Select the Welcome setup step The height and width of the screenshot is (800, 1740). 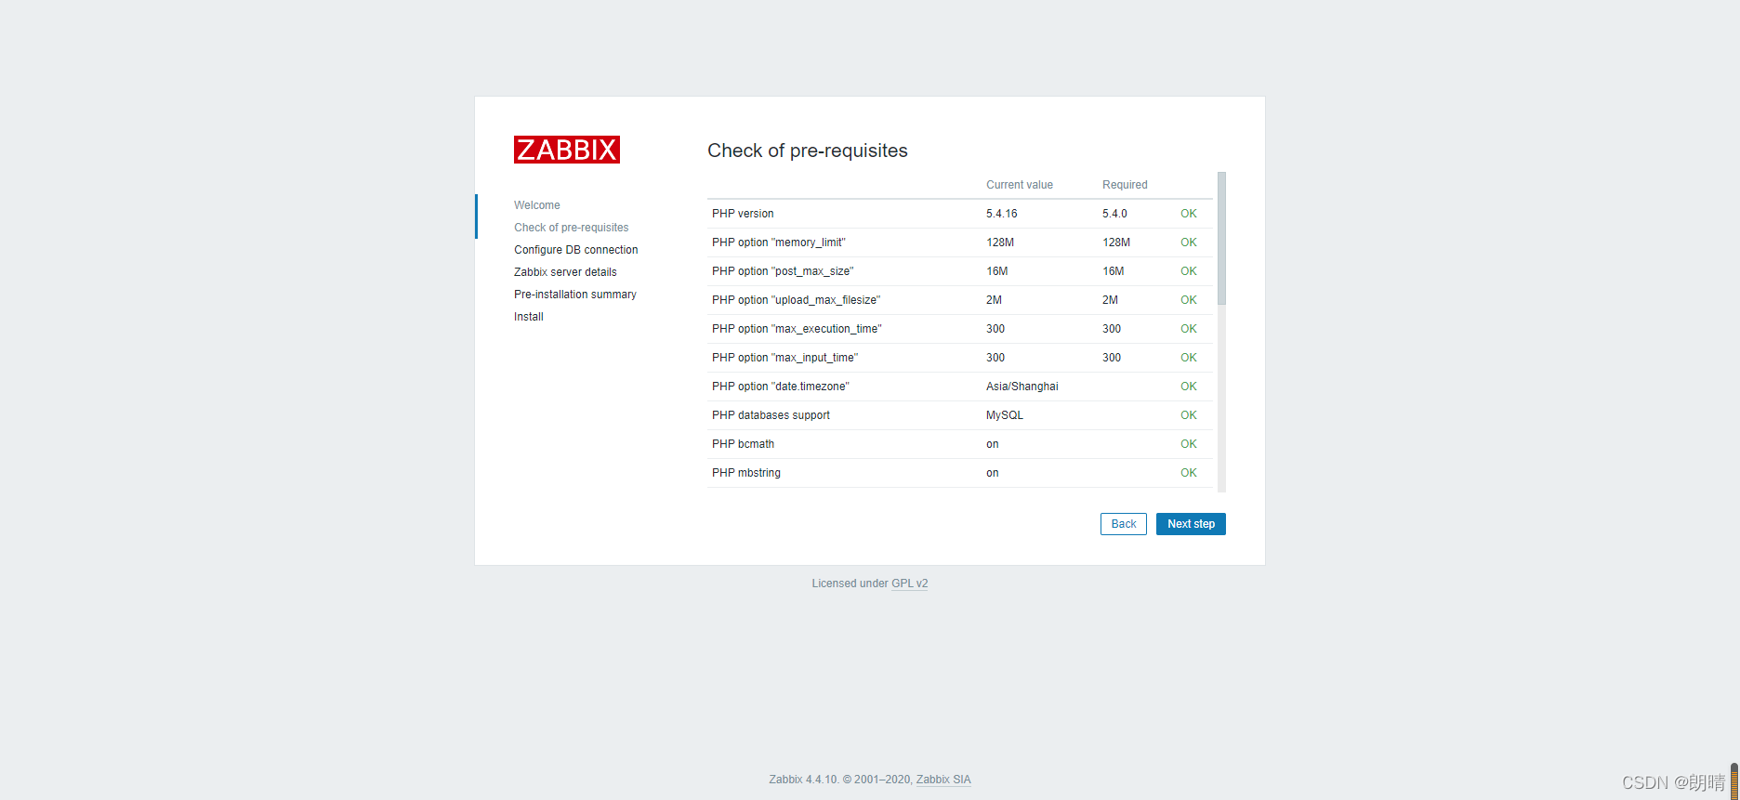[537, 205]
